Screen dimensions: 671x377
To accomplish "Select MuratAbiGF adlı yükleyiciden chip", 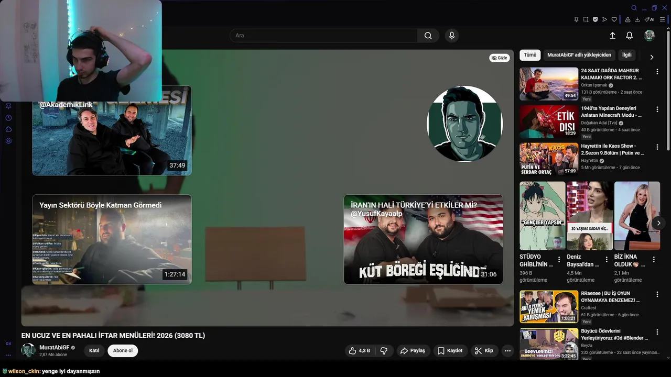I will [x=579, y=55].
